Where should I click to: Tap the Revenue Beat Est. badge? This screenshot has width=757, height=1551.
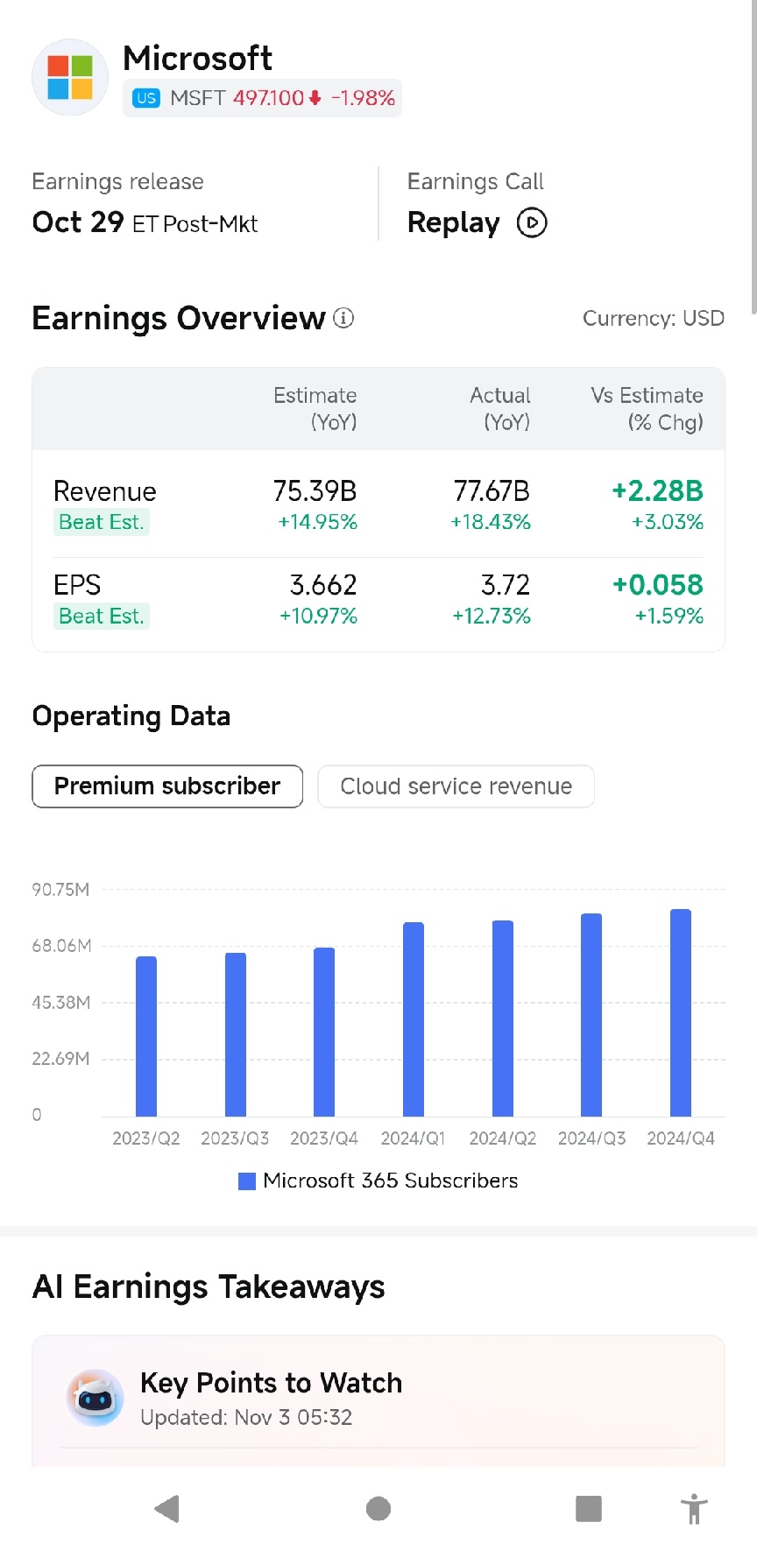point(101,522)
